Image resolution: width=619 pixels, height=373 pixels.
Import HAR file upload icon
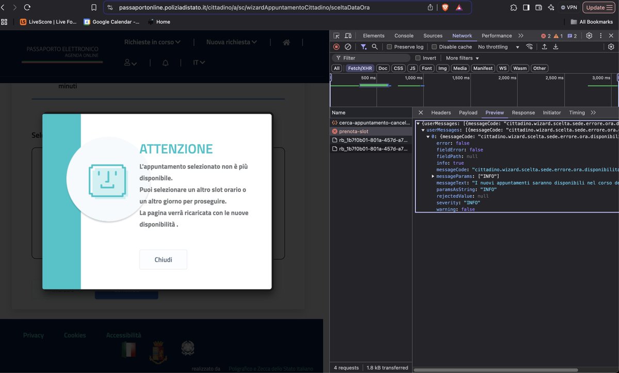tap(544, 47)
